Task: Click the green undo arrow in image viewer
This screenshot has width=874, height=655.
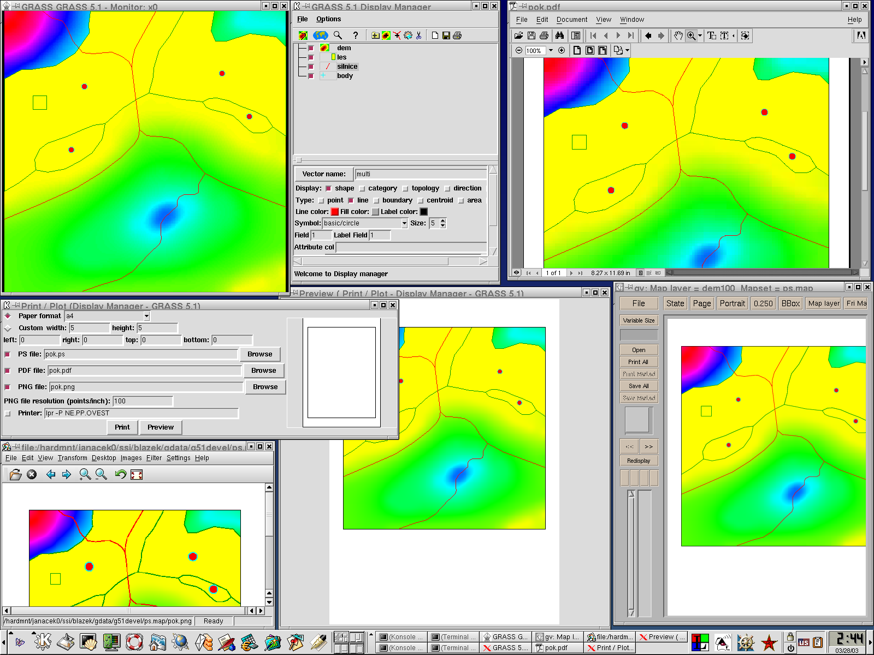Action: click(x=120, y=475)
